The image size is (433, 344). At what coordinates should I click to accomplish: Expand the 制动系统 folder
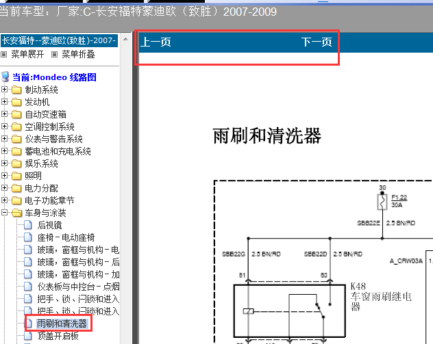(4, 90)
